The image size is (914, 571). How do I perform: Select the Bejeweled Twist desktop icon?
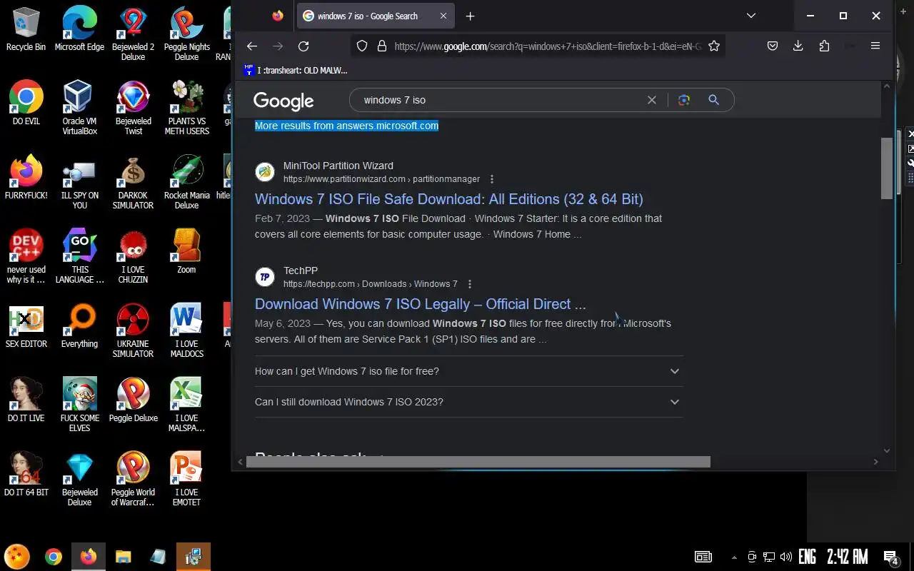click(133, 108)
